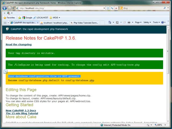The image size is (172, 129).
Task: Click the CakePHP header logo icon
Action: [7, 29]
